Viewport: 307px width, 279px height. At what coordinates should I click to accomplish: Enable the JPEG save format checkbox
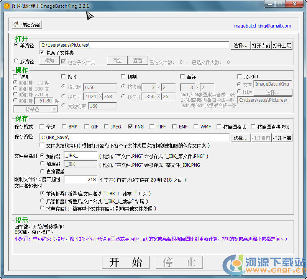coord(107,127)
